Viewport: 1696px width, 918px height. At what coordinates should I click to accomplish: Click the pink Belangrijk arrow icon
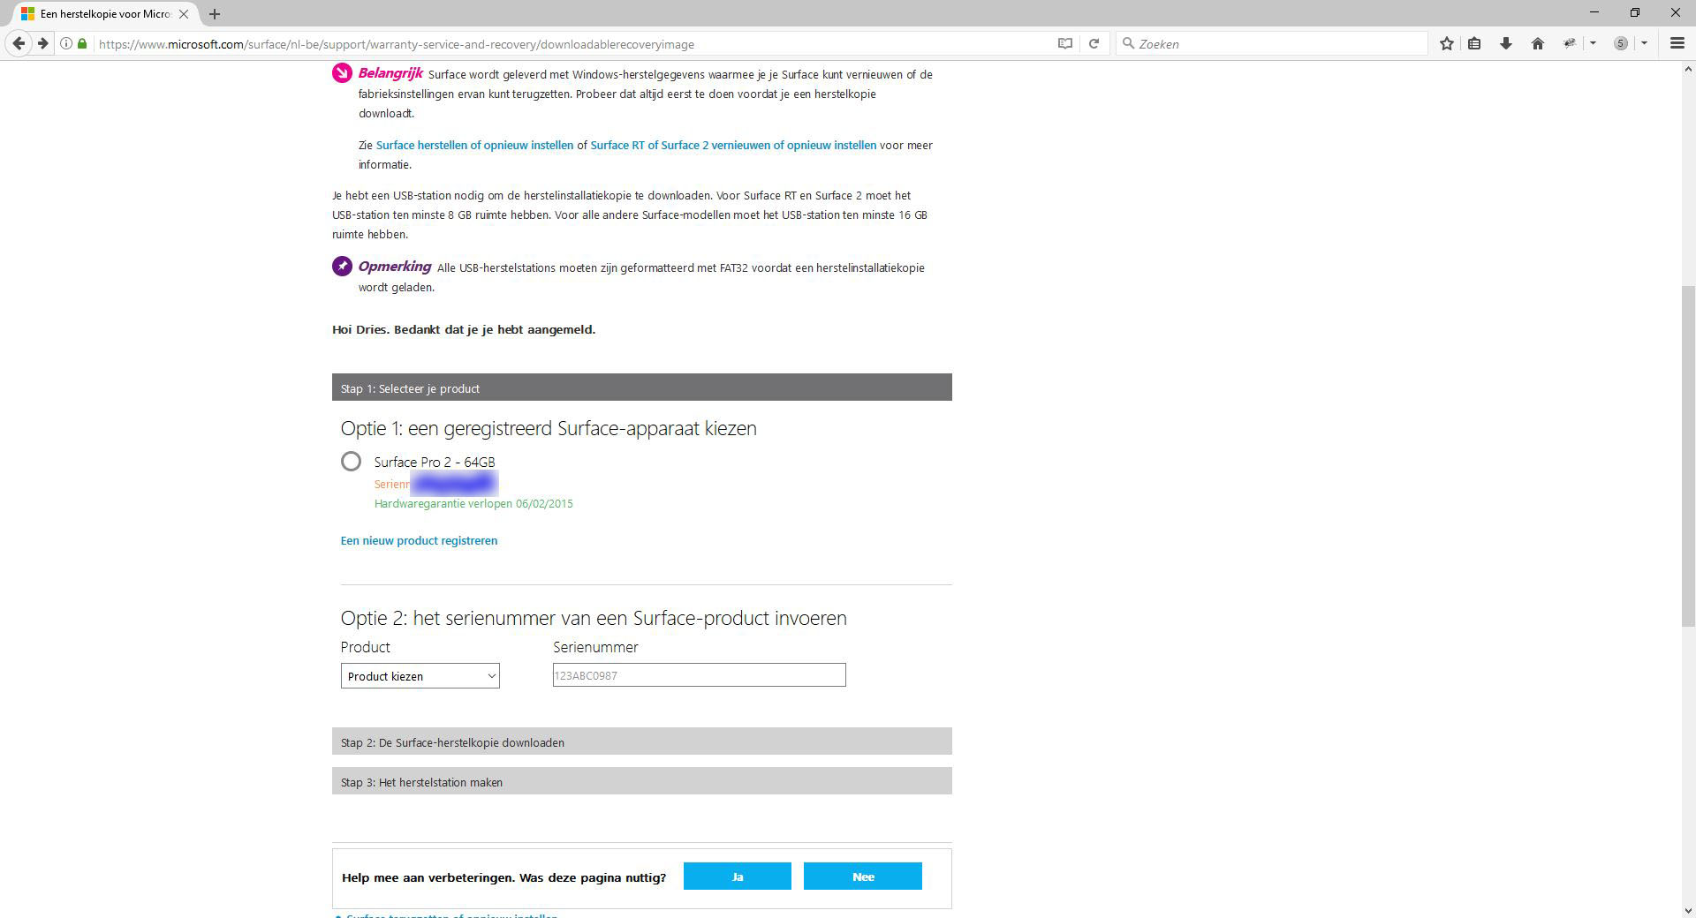(342, 73)
